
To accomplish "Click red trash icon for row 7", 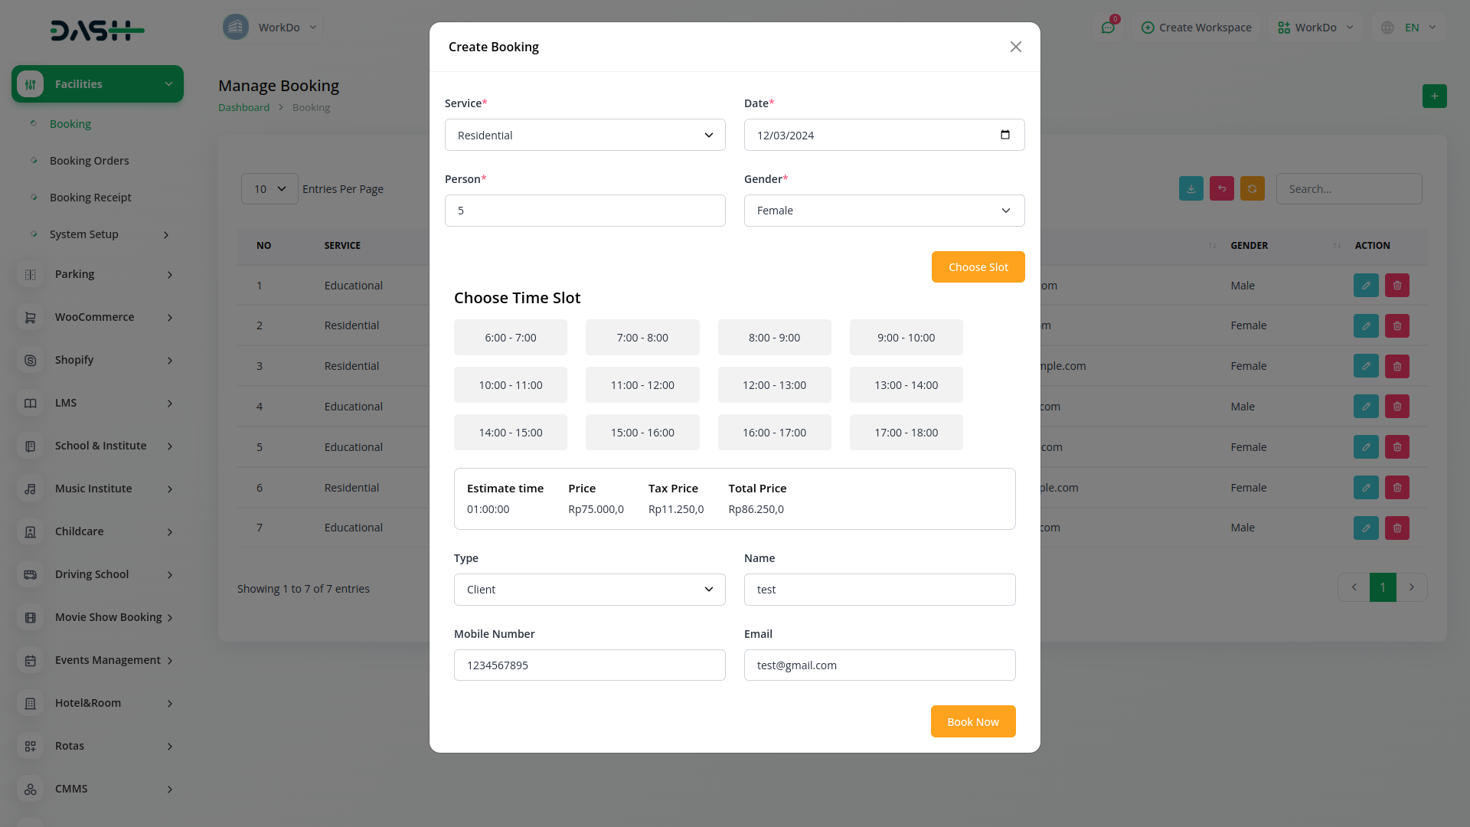I will [1396, 528].
